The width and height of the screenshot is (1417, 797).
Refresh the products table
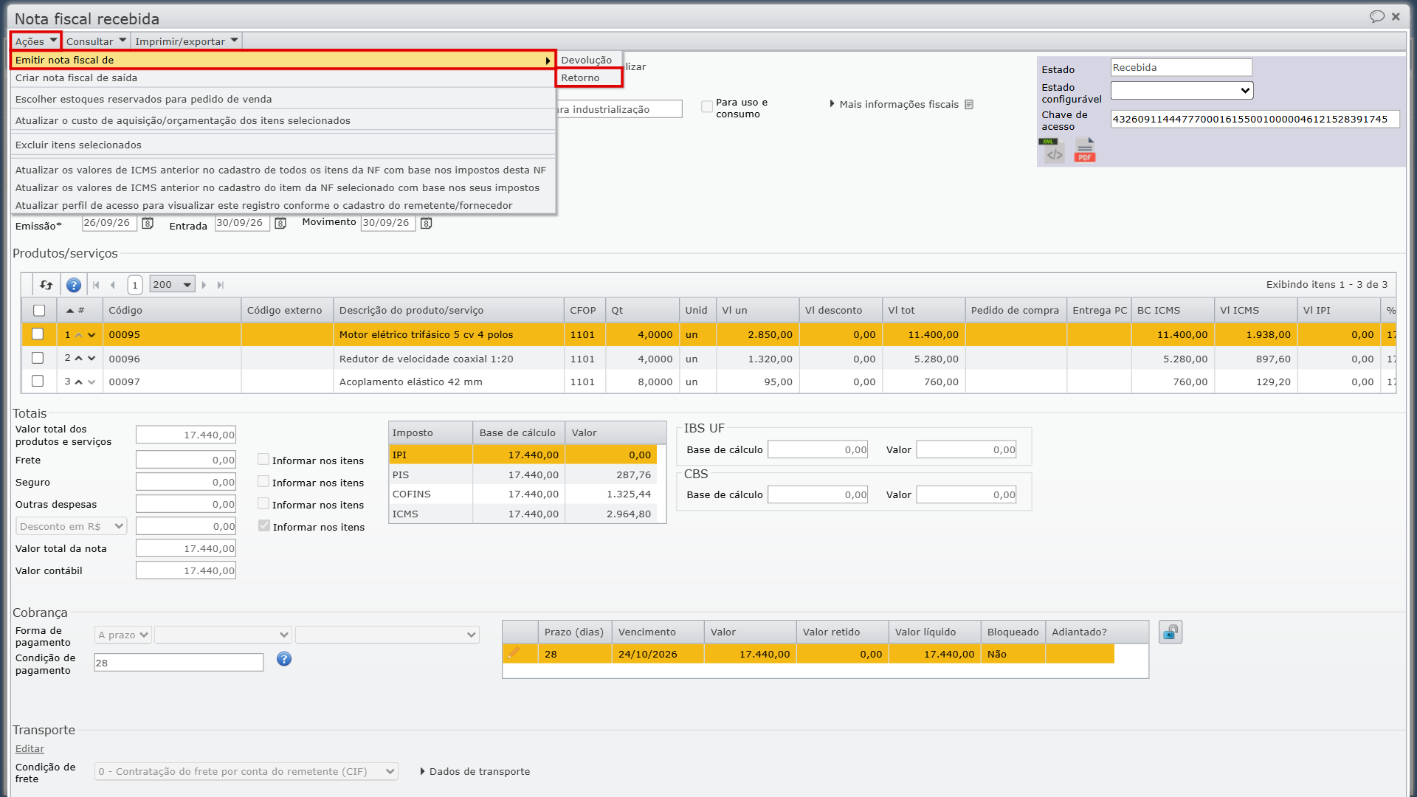[x=46, y=285]
